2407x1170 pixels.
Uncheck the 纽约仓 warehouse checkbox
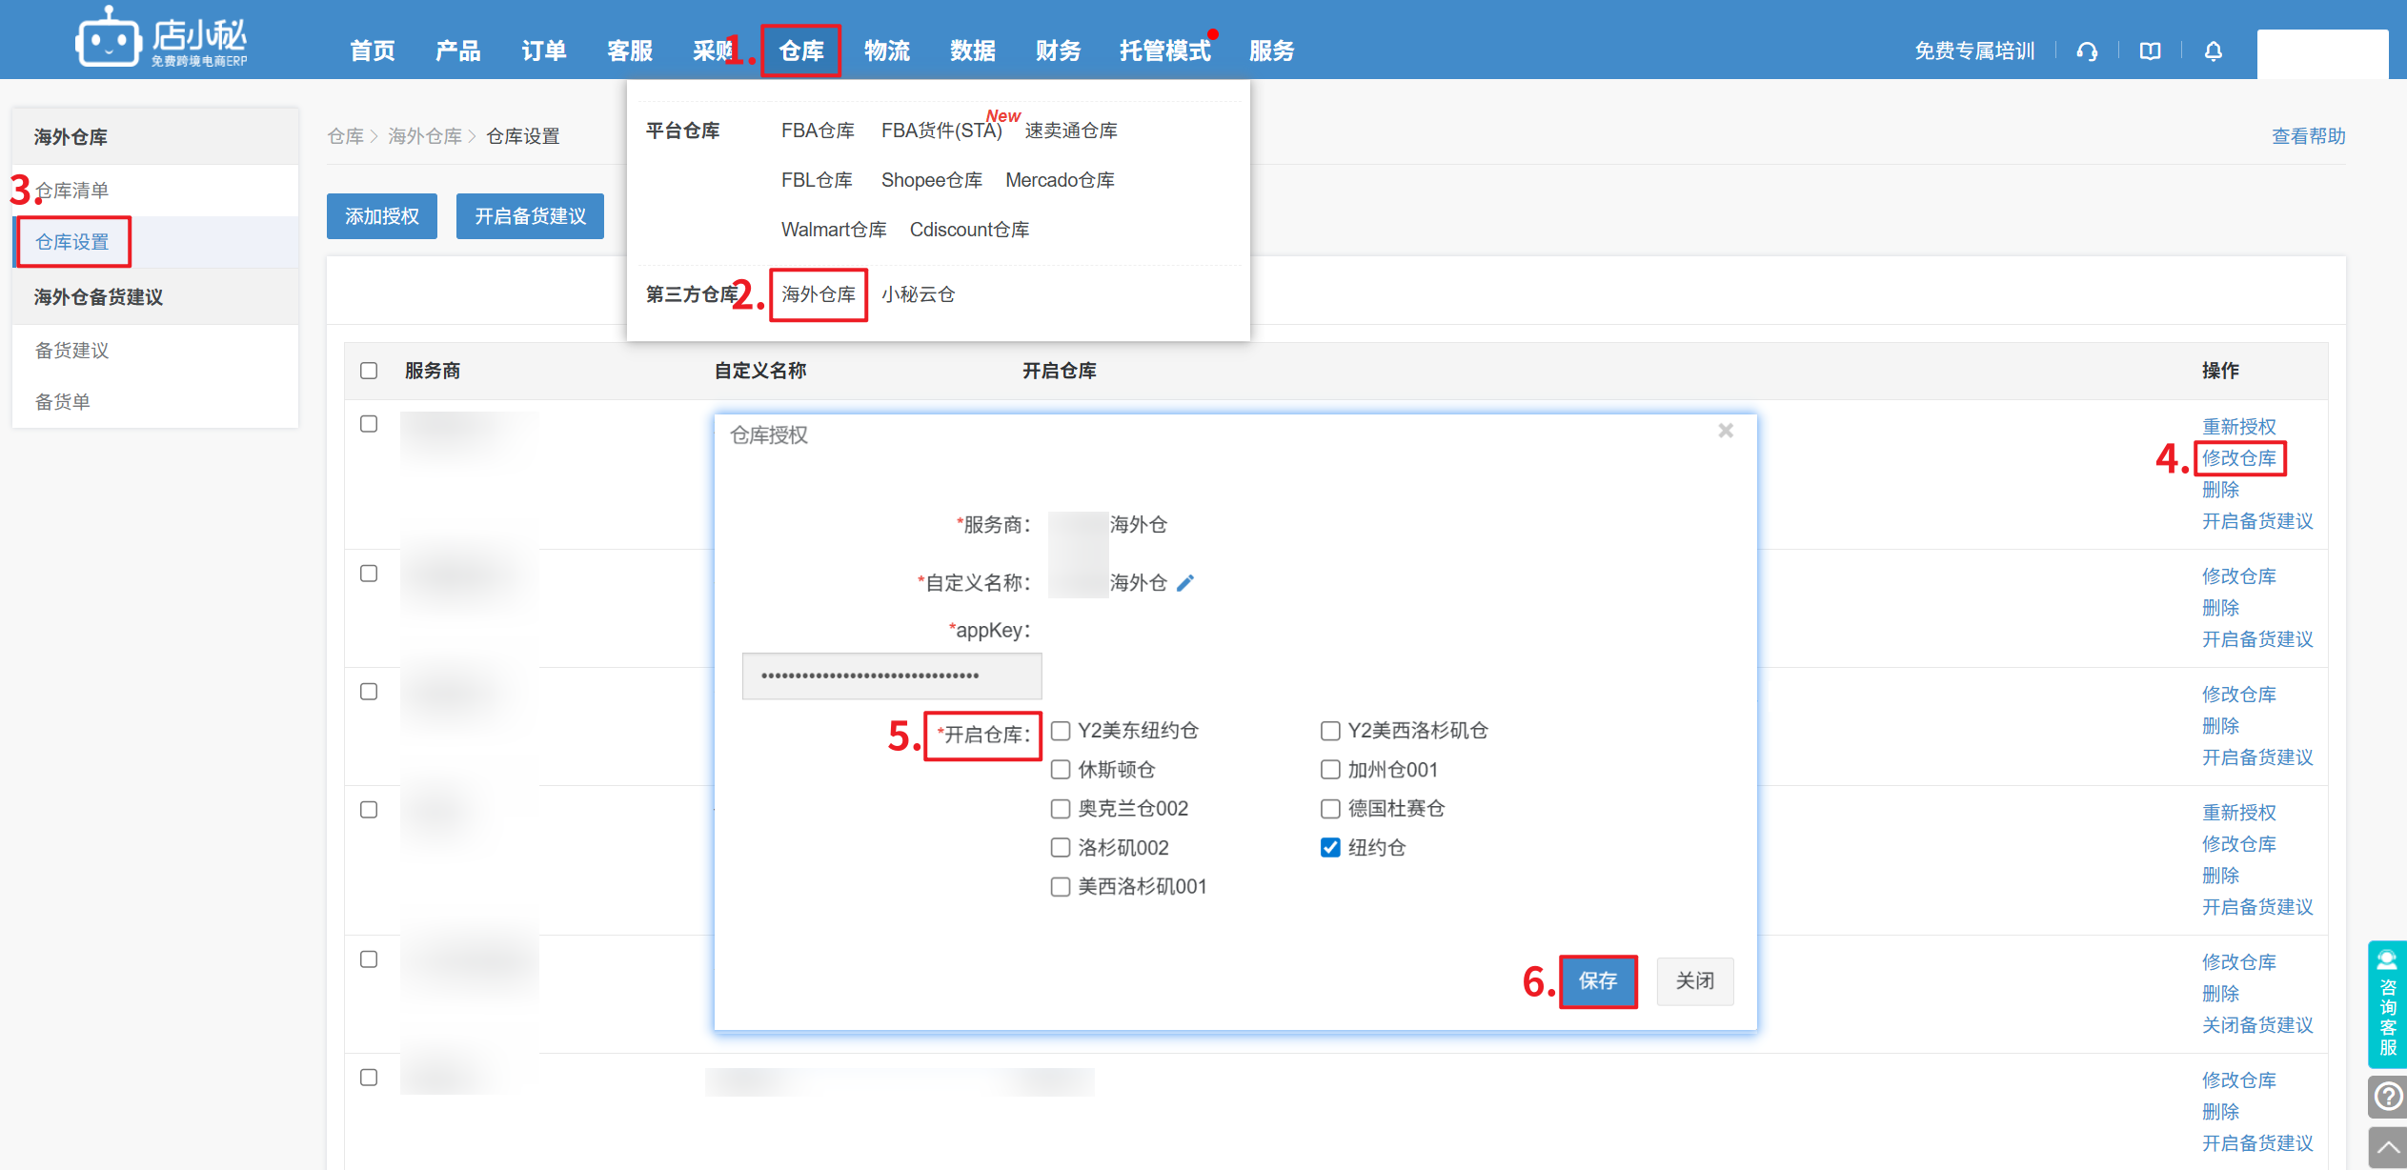[x=1330, y=848]
